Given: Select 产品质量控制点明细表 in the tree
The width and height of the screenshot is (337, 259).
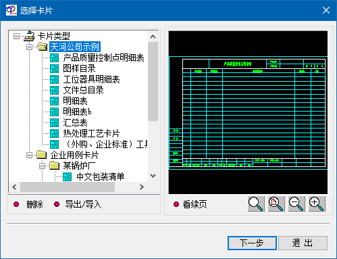Looking at the screenshot, I should click(x=103, y=57).
